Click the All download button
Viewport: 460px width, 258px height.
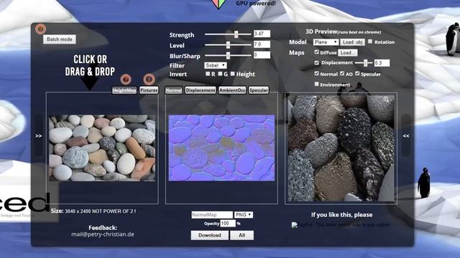click(241, 235)
